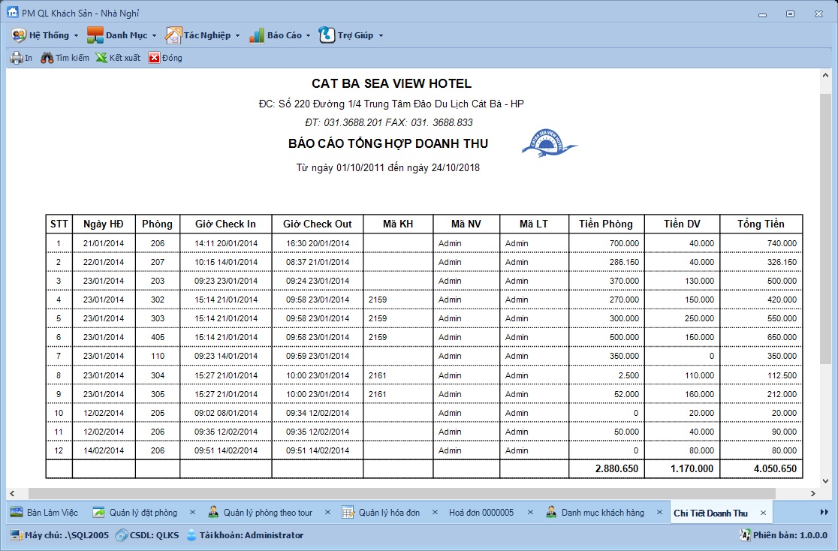Open the Báo Cáo menu dropdown arrow
The image size is (838, 551).
click(308, 36)
